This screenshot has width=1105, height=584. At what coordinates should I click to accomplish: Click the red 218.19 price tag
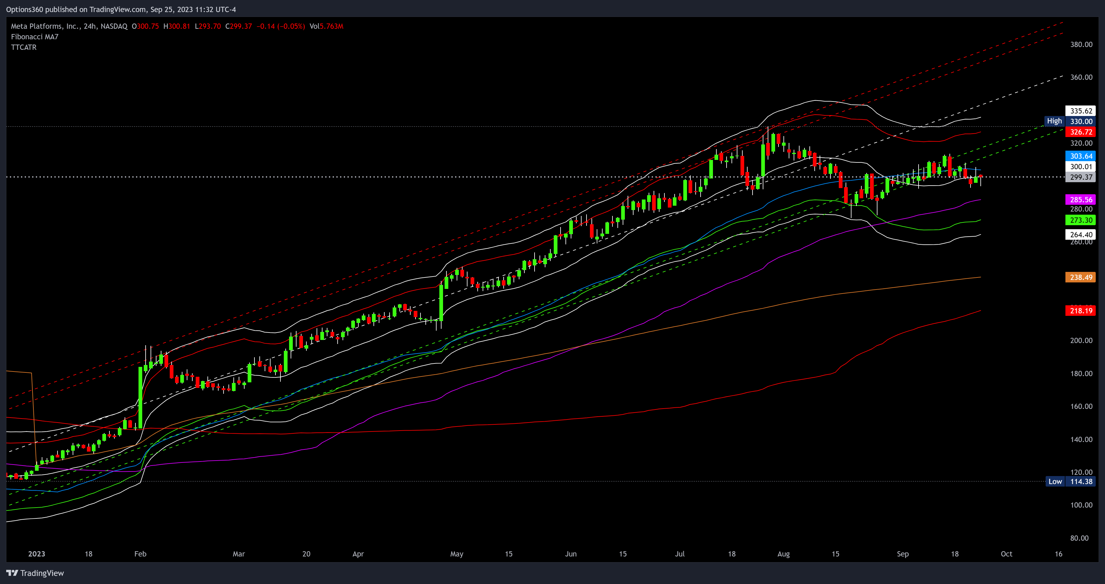pyautogui.click(x=1081, y=311)
